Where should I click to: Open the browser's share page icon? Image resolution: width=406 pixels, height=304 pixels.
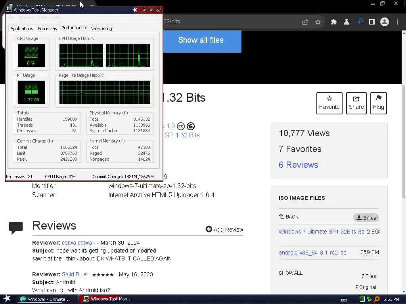[305, 22]
